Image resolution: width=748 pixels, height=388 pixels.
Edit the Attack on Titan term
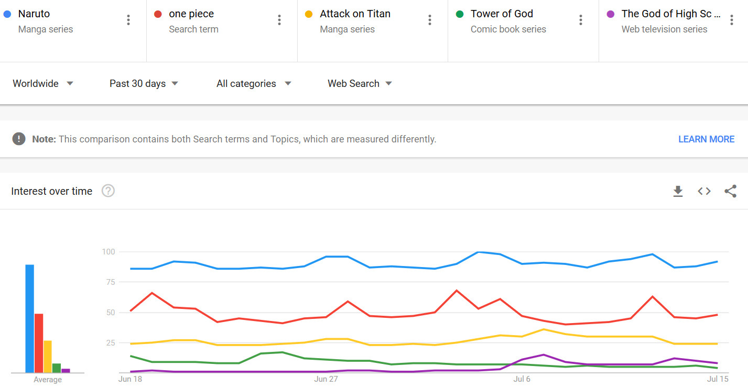click(355, 14)
